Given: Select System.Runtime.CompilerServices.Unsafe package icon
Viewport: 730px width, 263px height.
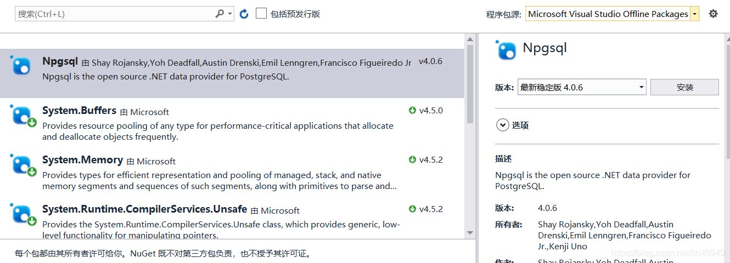Looking at the screenshot, I should click(23, 215).
